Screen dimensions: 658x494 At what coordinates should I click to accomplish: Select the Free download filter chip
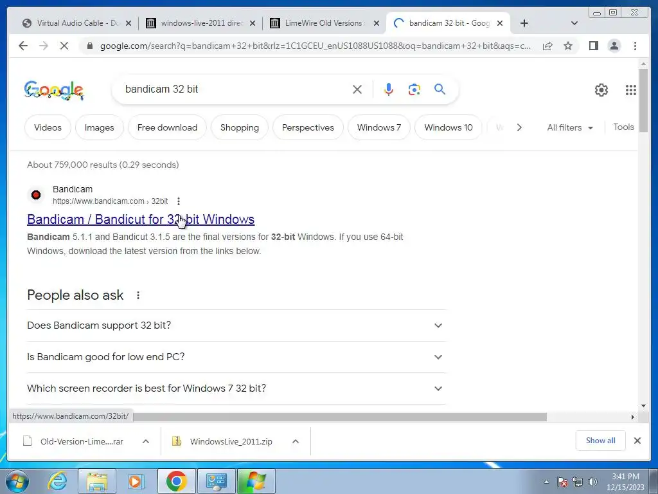167,127
